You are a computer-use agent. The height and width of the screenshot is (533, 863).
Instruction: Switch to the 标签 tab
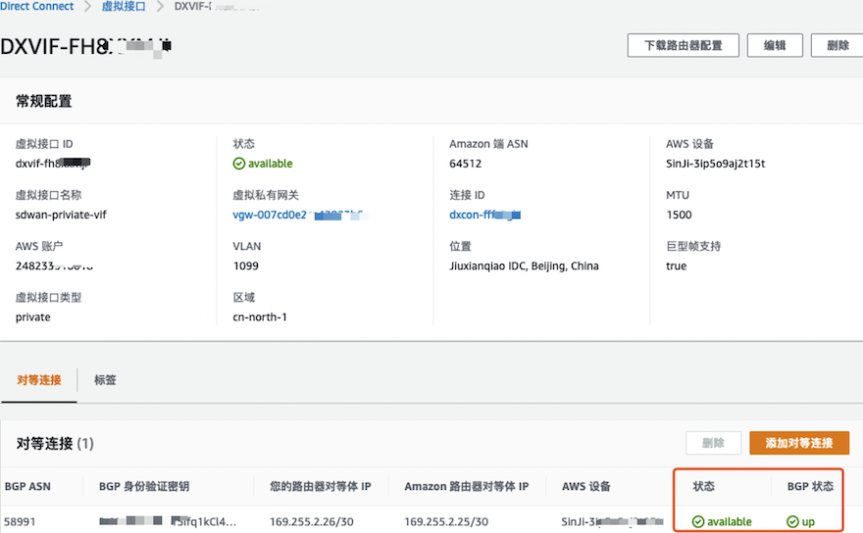click(105, 379)
